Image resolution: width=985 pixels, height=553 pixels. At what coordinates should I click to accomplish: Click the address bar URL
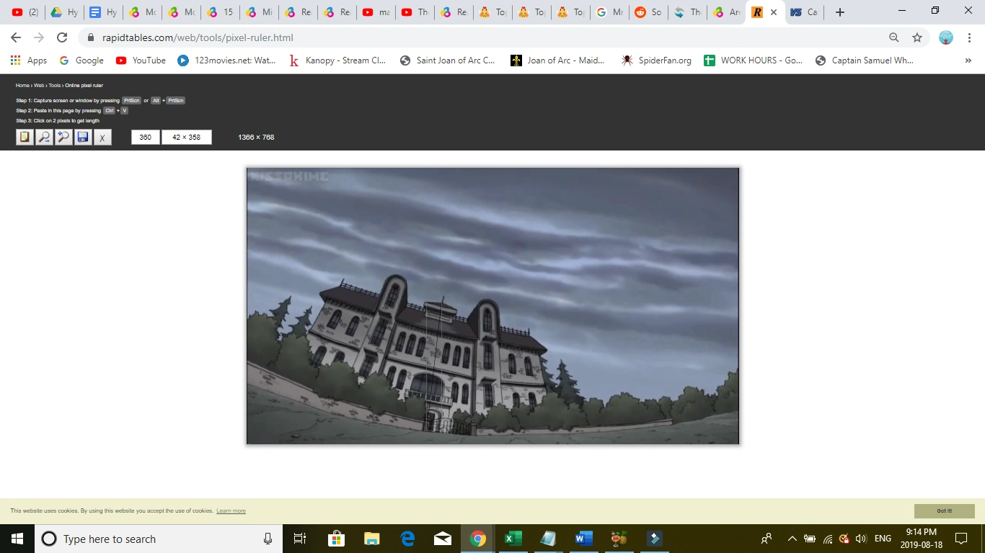(198, 37)
